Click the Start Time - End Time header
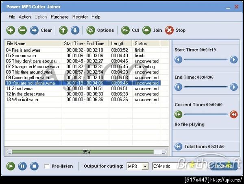Screen dimensions: 244x184 tap(85, 43)
